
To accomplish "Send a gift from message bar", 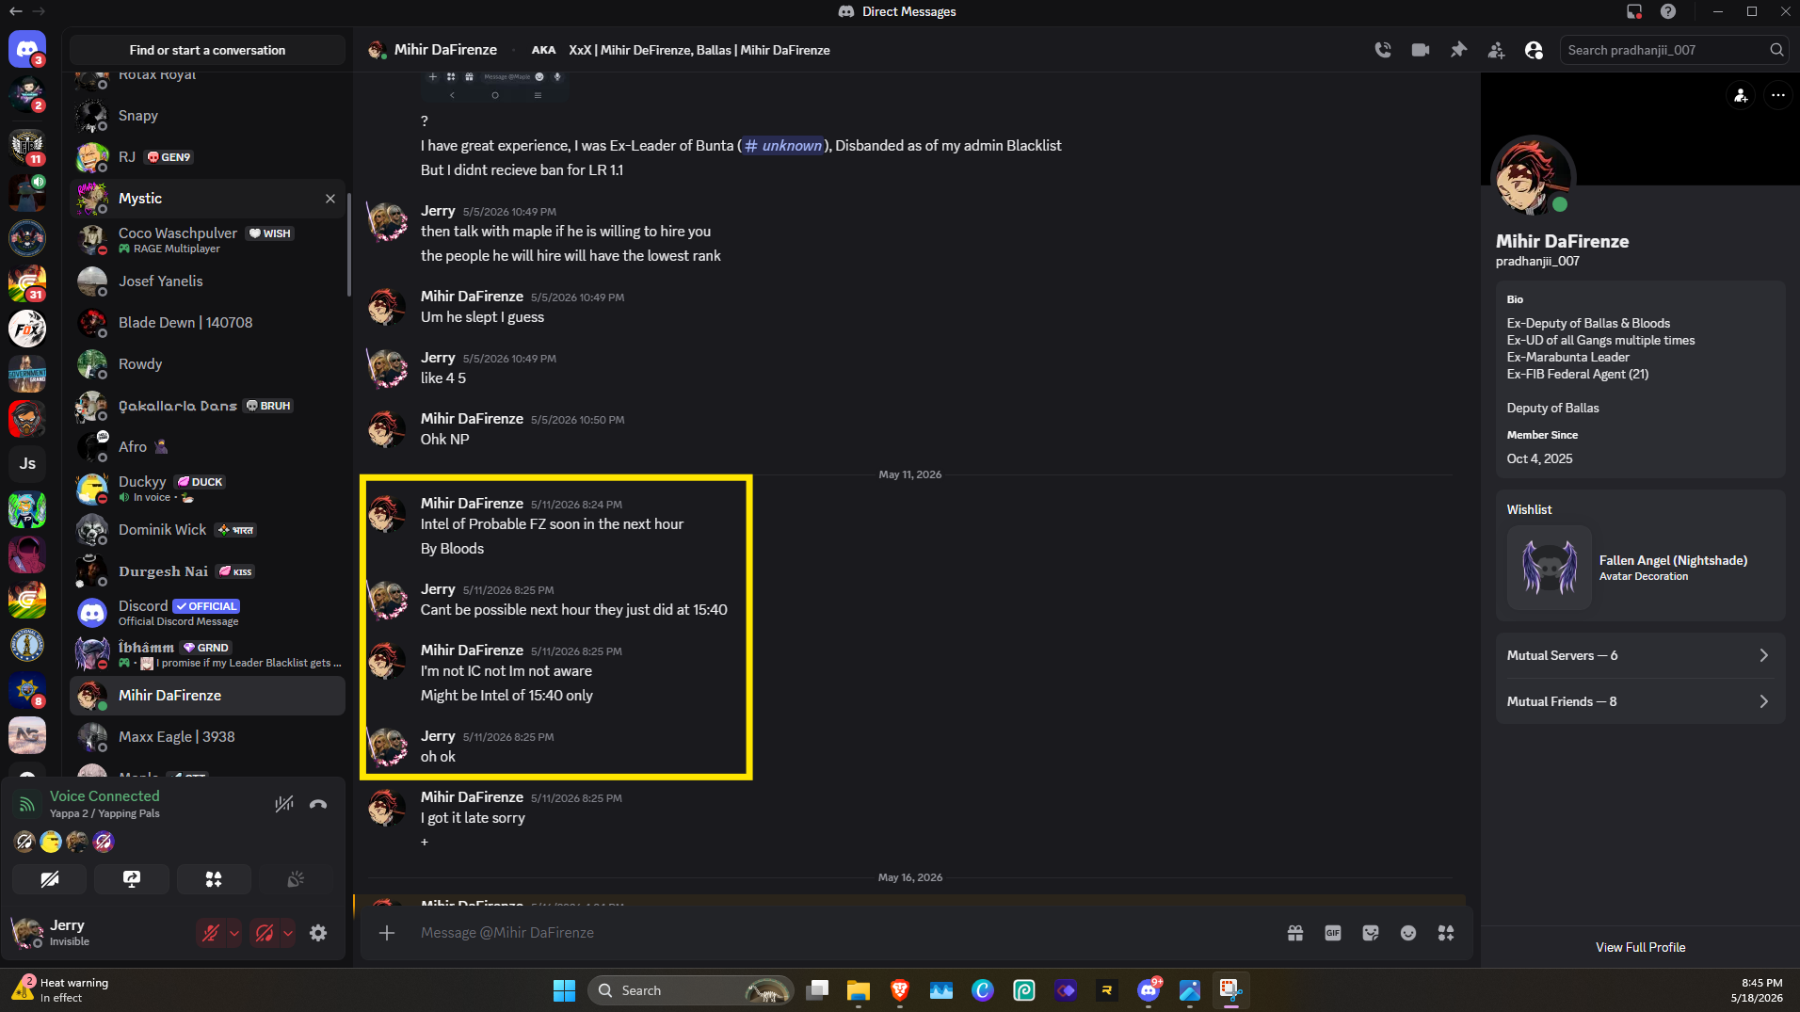I will pyautogui.click(x=1295, y=933).
